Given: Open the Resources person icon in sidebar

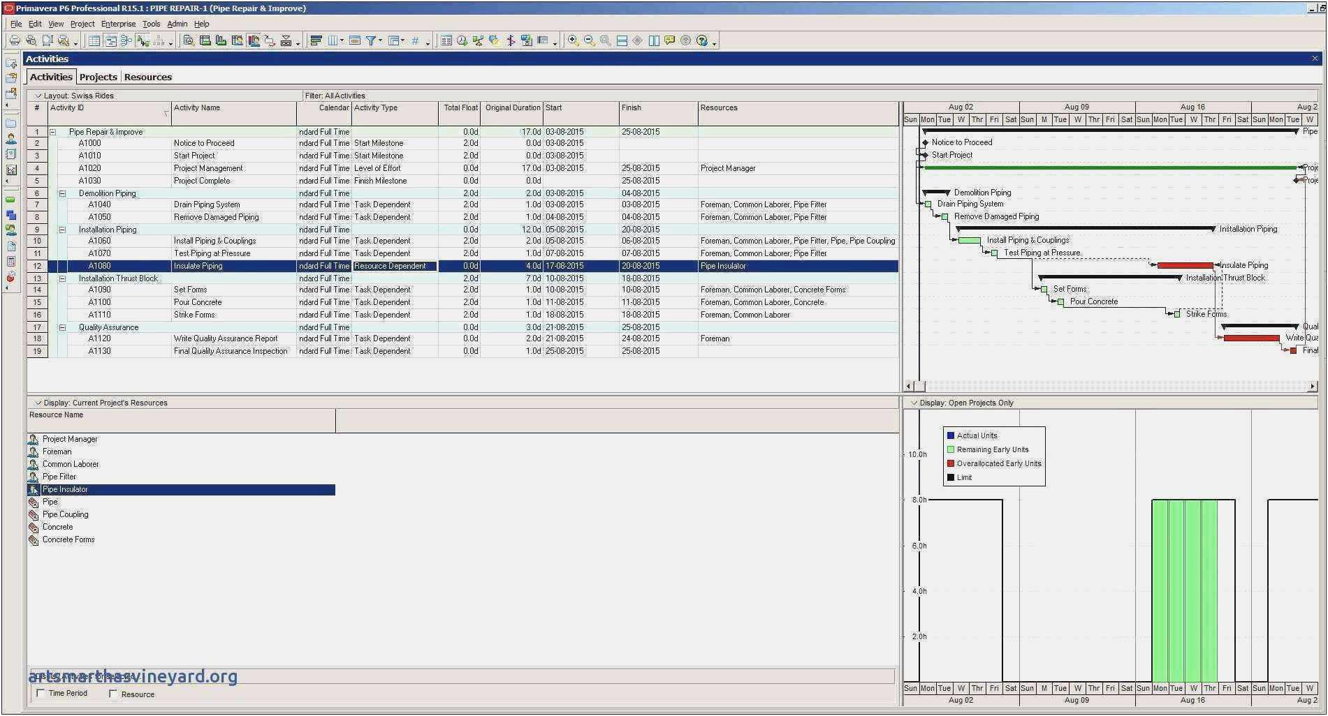Looking at the screenshot, I should coord(11,139).
